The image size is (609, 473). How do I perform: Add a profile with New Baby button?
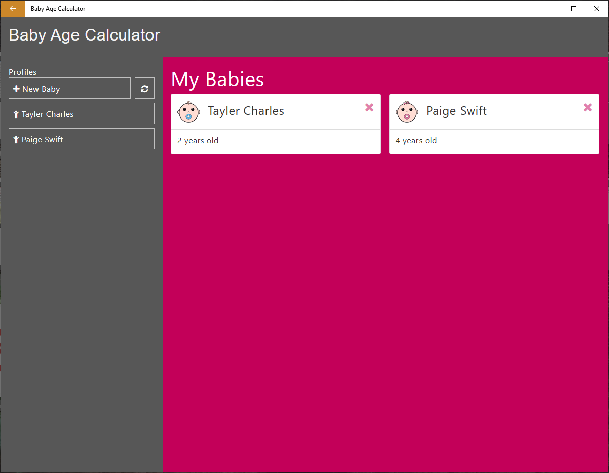point(69,89)
